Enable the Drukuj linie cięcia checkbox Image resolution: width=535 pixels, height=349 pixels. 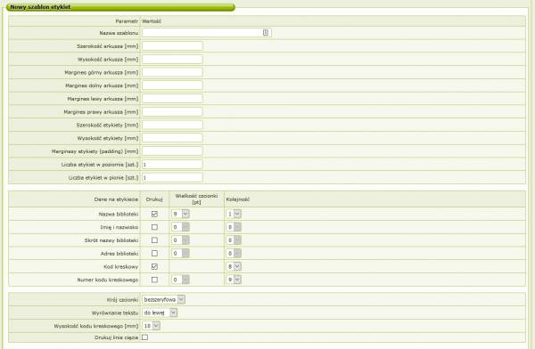coord(145,337)
